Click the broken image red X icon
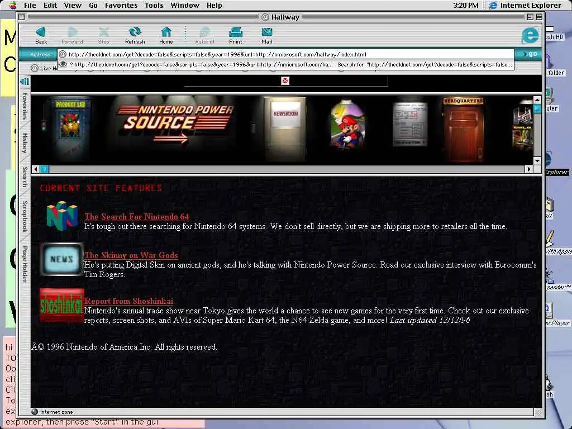Image resolution: width=572 pixels, height=429 pixels. (x=285, y=80)
